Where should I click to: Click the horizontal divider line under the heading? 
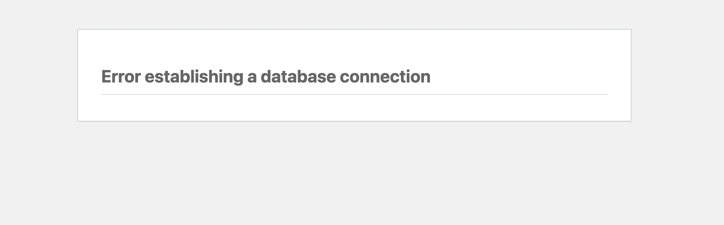[x=354, y=94]
